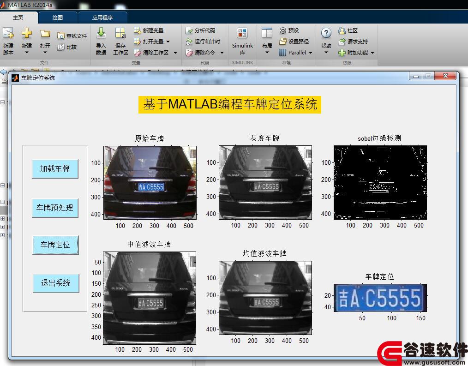The height and width of the screenshot is (366, 468).
Task: Click the Clear Workspace (清除工作区) icon
Action: point(137,53)
